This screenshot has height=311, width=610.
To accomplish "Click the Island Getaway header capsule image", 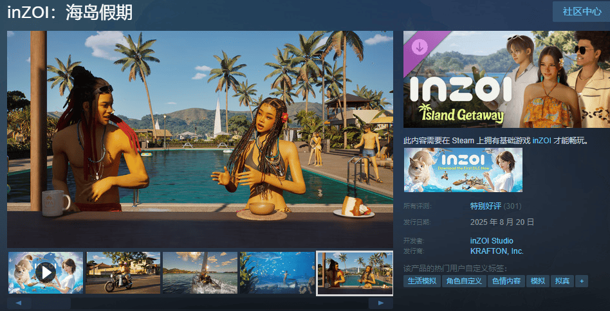I will 506,79.
